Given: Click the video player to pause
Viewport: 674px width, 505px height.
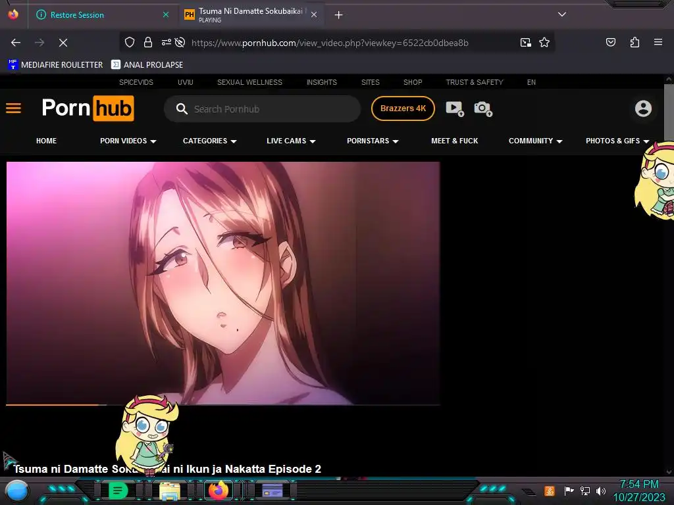Looking at the screenshot, I should [223, 283].
